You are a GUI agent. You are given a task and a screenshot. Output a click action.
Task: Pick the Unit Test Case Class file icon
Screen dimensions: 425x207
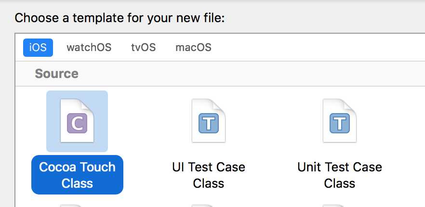tap(340, 120)
